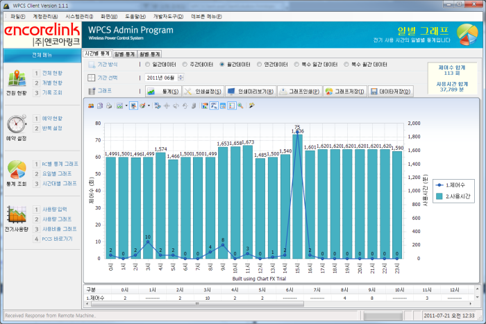Click the axis settings bar icon
This screenshot has height=324, width=486.
point(205,106)
